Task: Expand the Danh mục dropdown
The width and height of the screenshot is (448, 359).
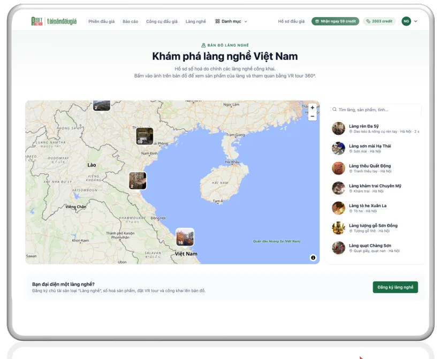Action: 231,21
